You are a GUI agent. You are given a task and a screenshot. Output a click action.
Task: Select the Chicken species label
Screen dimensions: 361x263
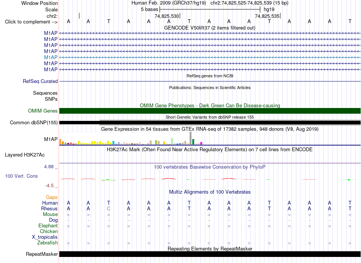(x=49, y=231)
